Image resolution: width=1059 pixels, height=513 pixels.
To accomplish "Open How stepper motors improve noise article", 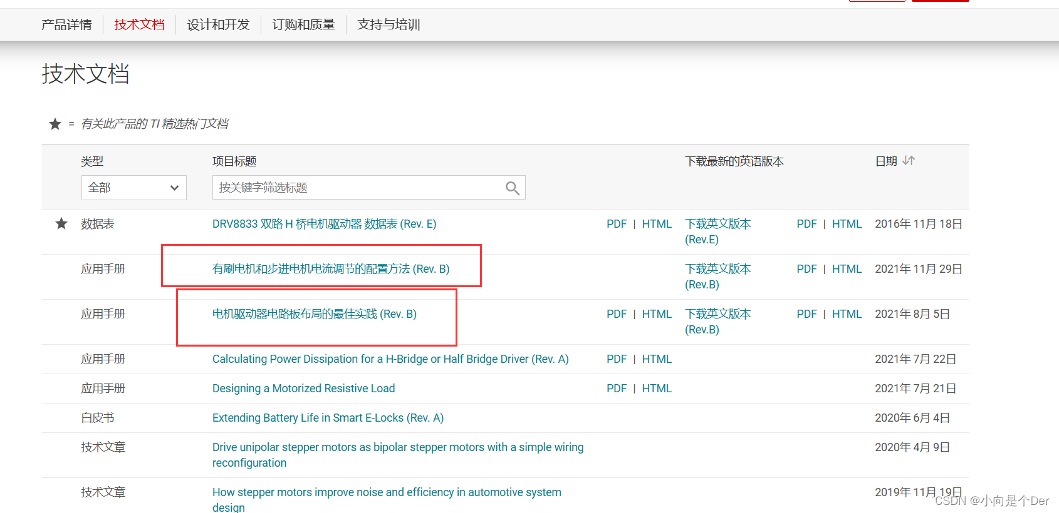I will coord(387,500).
